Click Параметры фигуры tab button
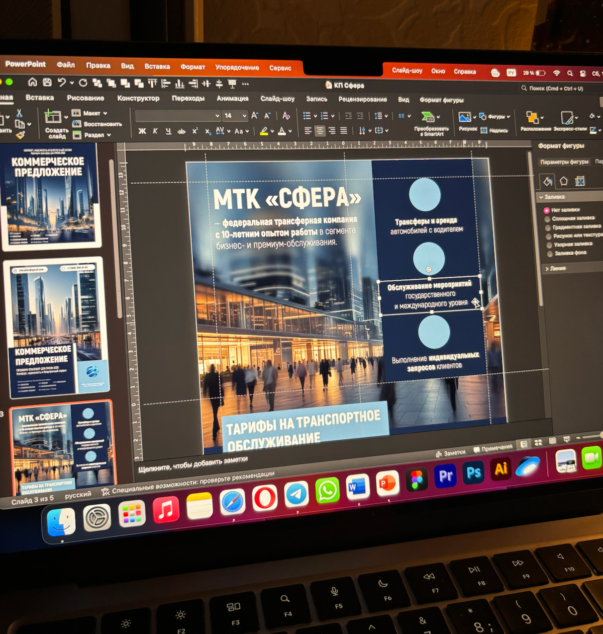The height and width of the screenshot is (634, 603). point(564,162)
